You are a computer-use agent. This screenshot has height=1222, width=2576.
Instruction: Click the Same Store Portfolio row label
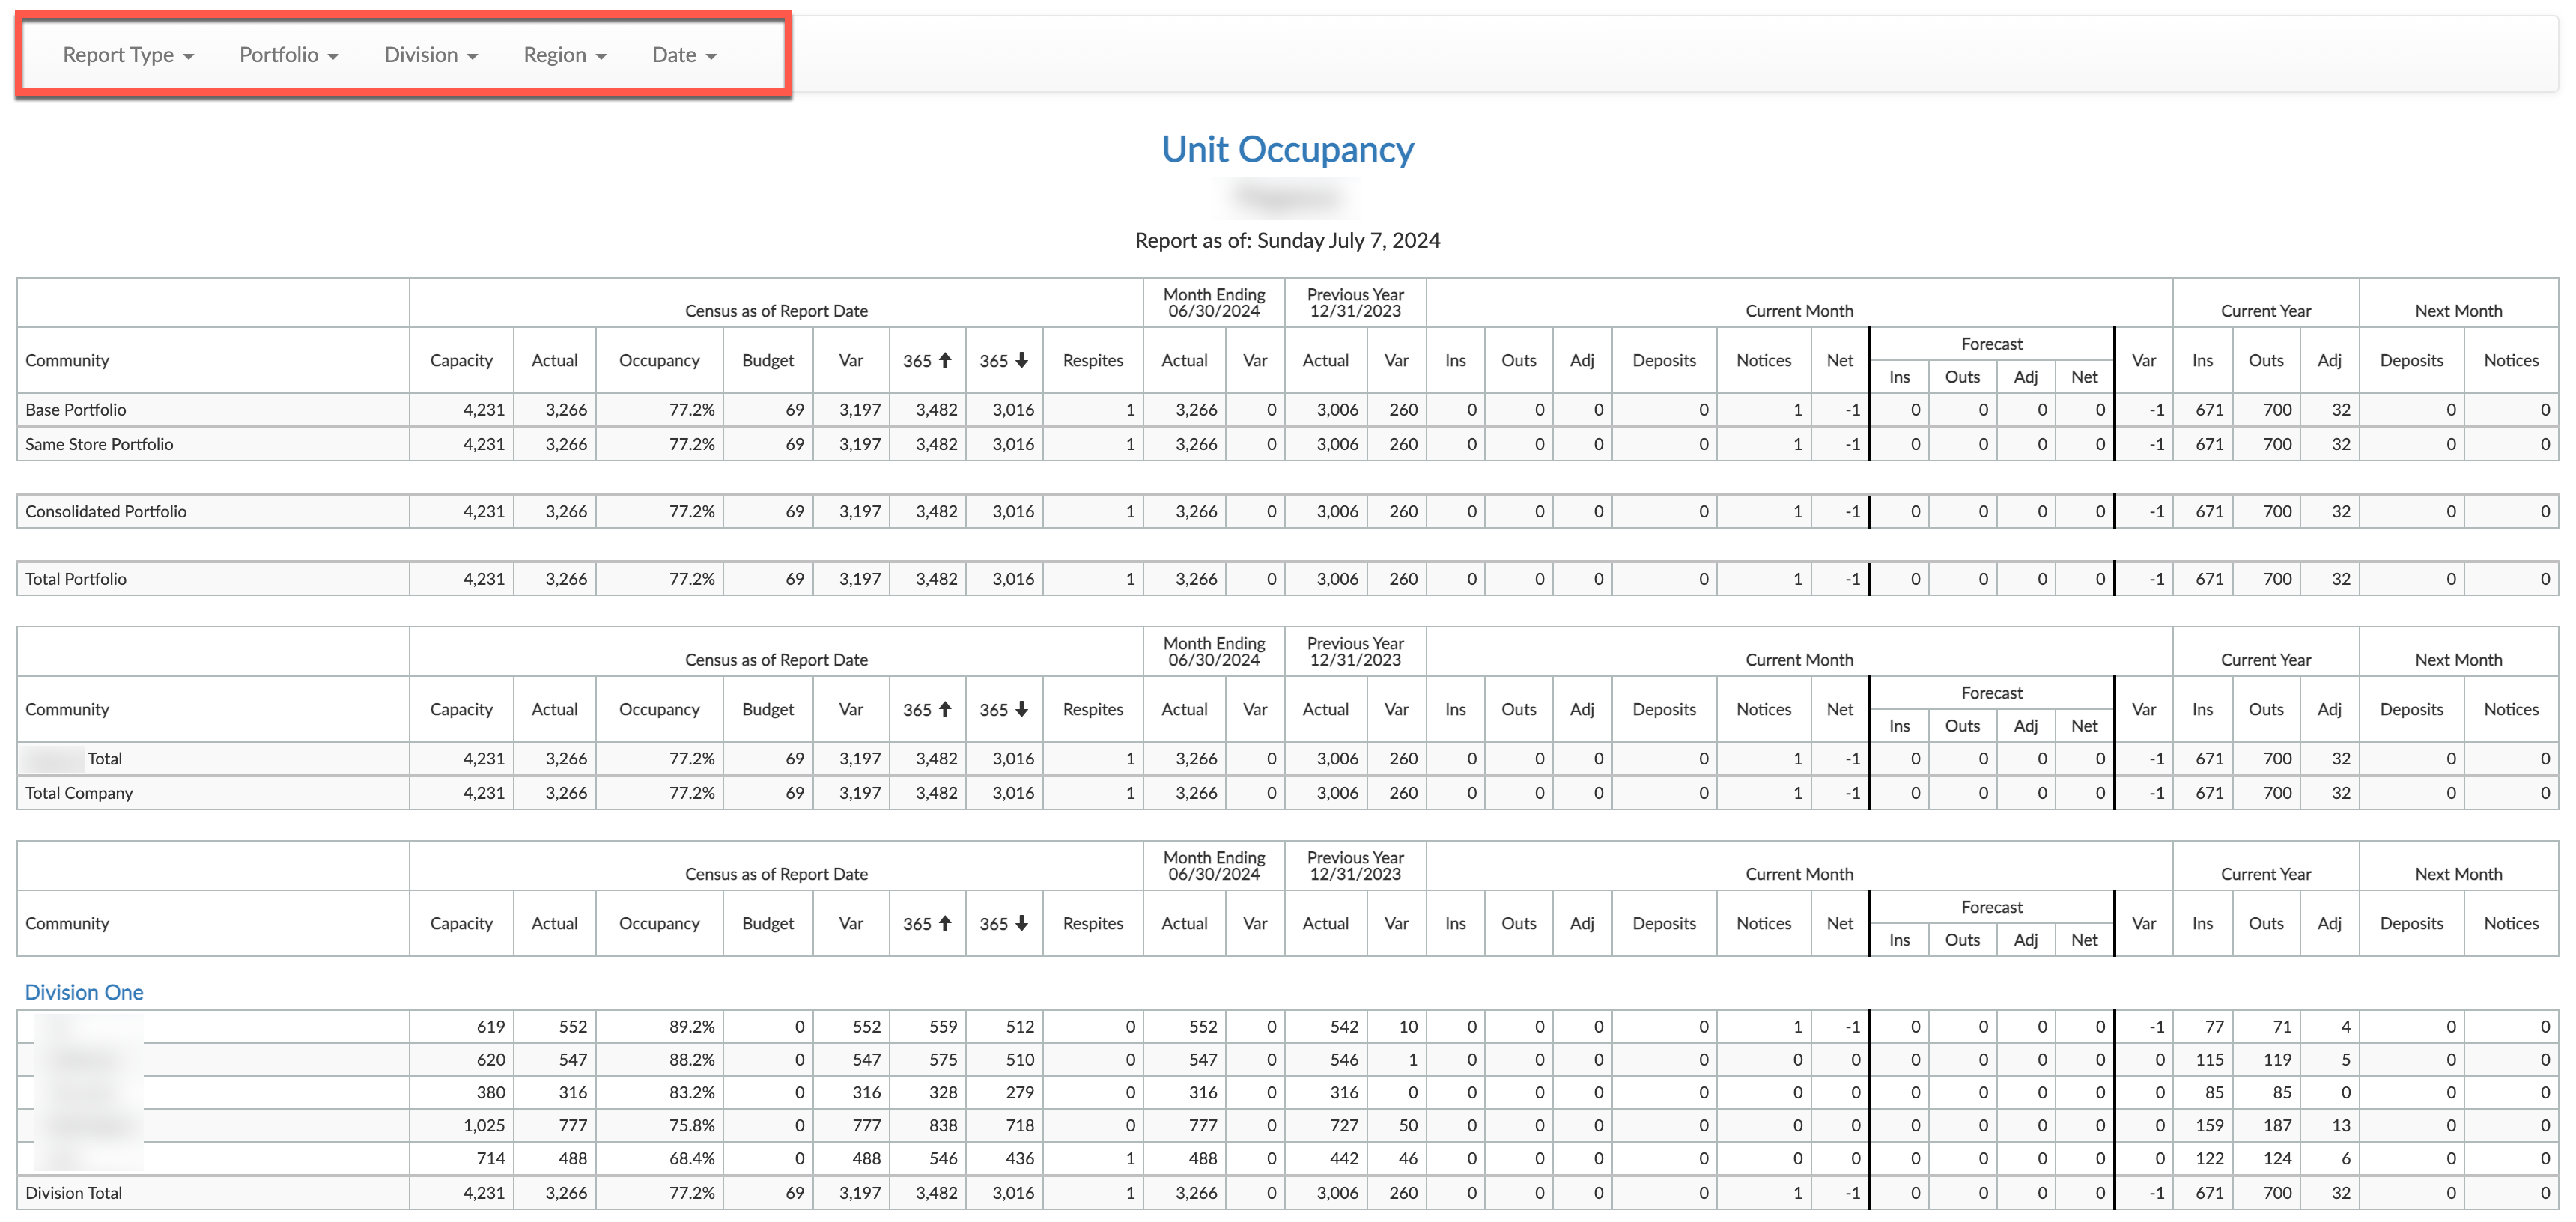[x=99, y=444]
